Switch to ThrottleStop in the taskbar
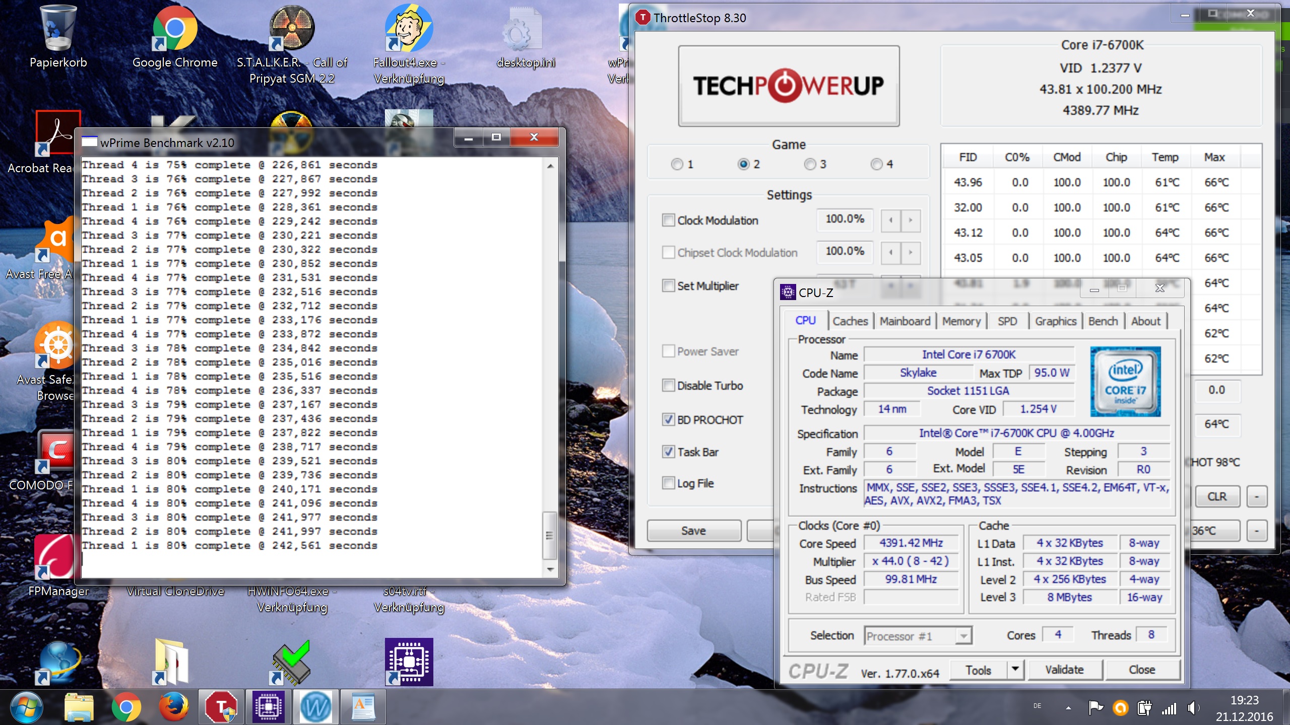 click(x=221, y=707)
